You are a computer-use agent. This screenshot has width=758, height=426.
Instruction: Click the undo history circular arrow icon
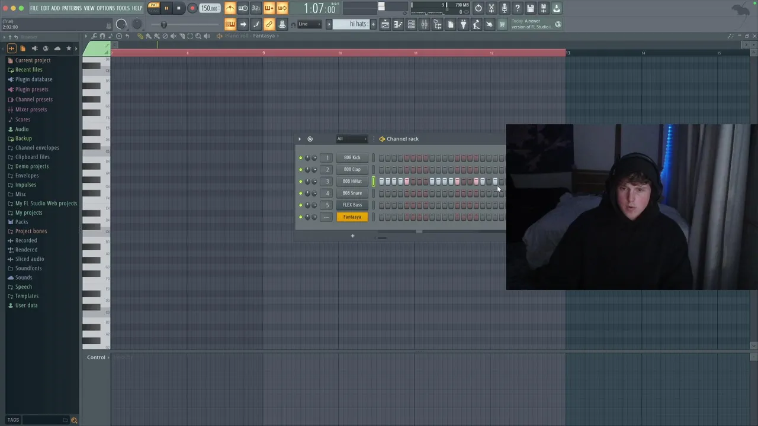pyautogui.click(x=478, y=8)
